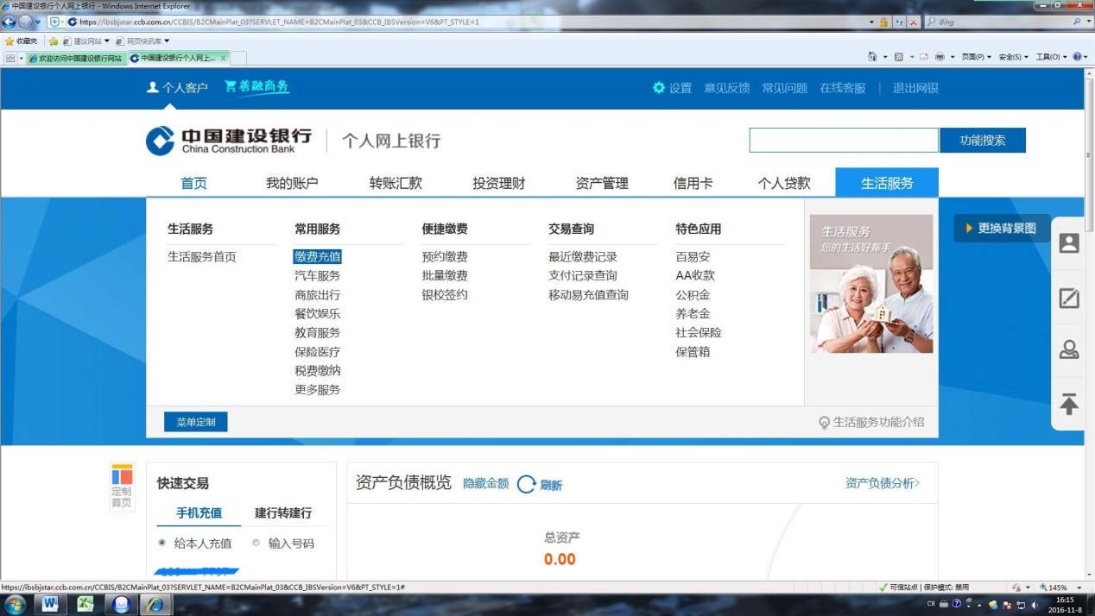
Task: Open the 公积金 link
Action: pyautogui.click(x=693, y=294)
